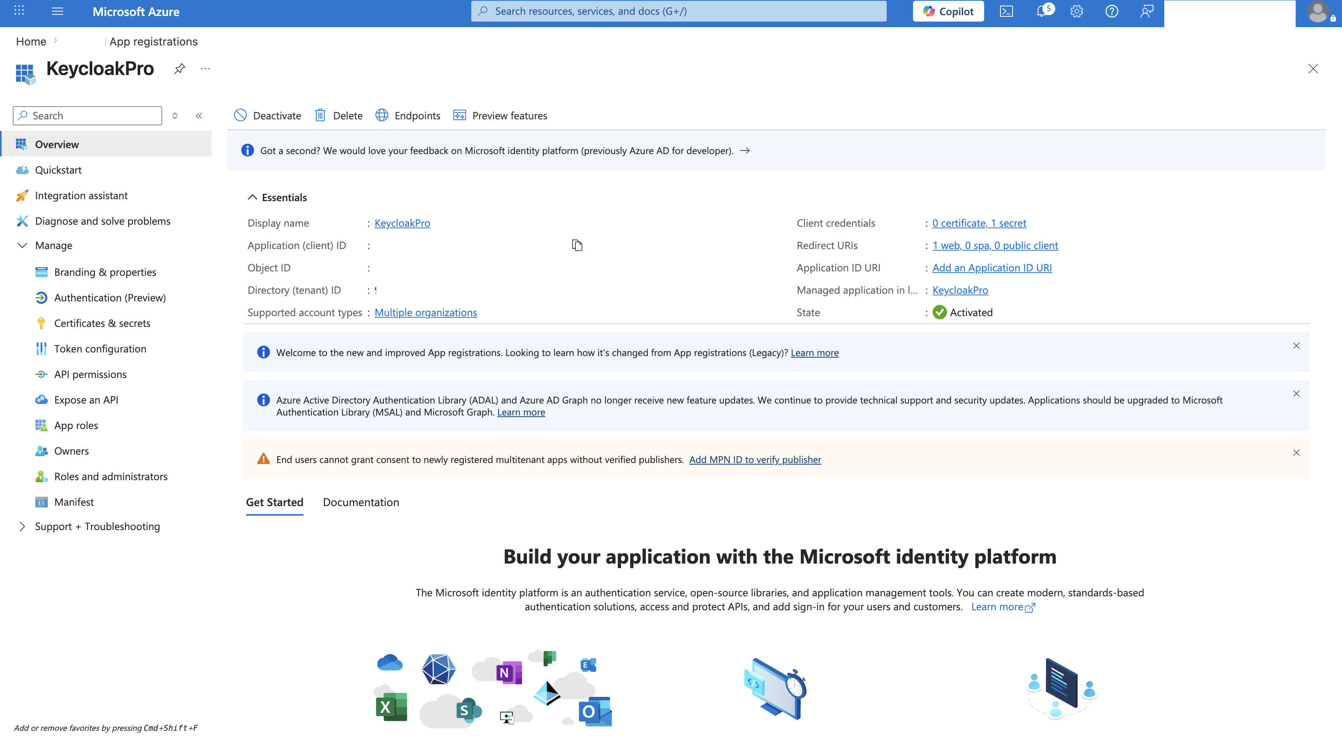
Task: Dismiss the Welcome to App registrations banner
Action: 1296,346
